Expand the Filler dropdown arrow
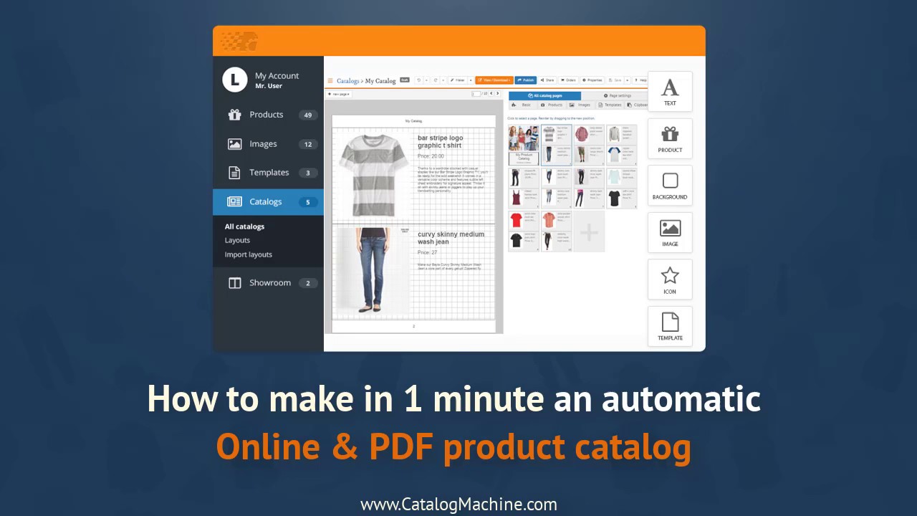 pos(471,80)
